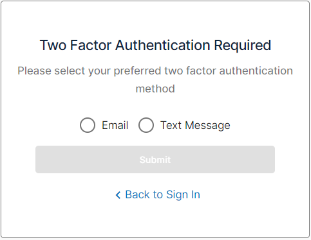Choose SMS text message verification circle

click(x=146, y=125)
